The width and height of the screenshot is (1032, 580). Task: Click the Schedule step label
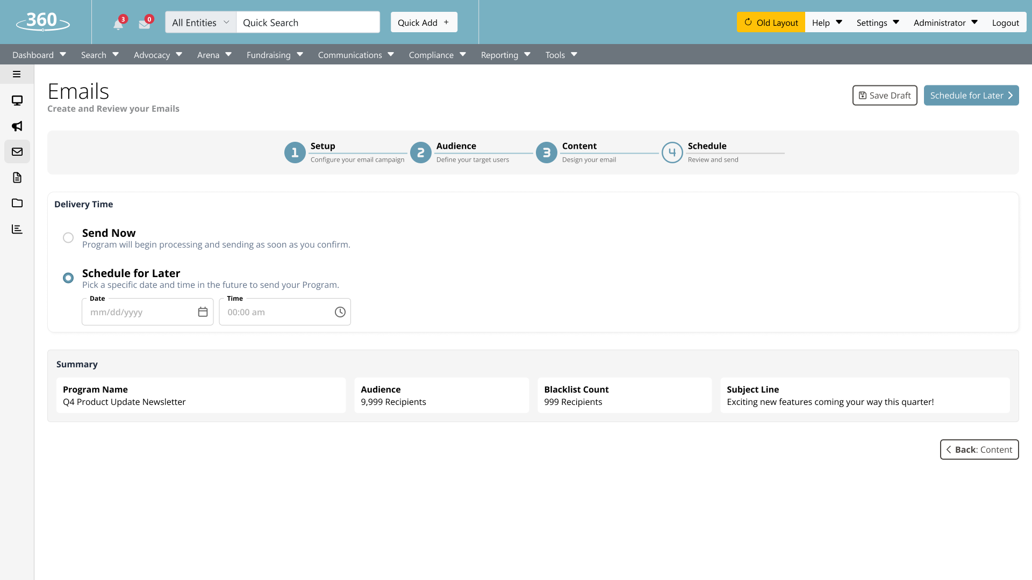(x=707, y=146)
